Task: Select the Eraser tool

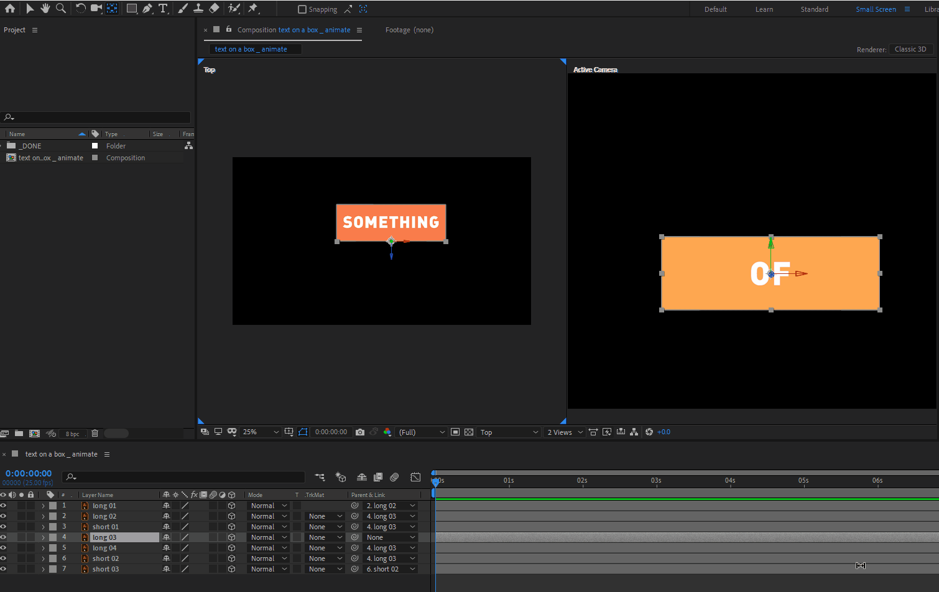Action: point(214,9)
